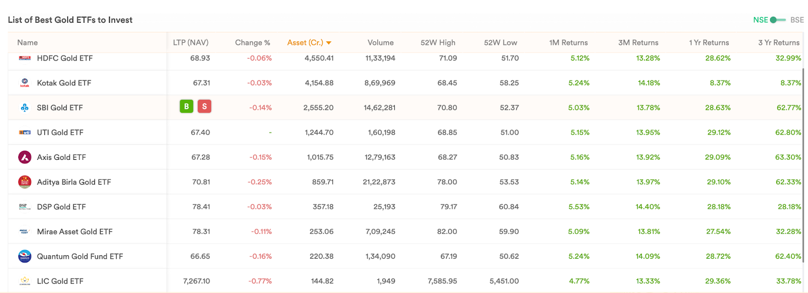Click the DSP Gold ETF logo icon
Screen dimensions: 808x293
click(x=25, y=207)
